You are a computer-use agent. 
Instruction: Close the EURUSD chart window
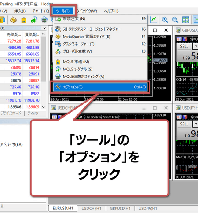click(x=166, y=30)
